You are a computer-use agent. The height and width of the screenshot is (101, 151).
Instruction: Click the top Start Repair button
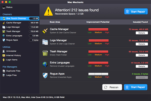[x=136, y=11]
